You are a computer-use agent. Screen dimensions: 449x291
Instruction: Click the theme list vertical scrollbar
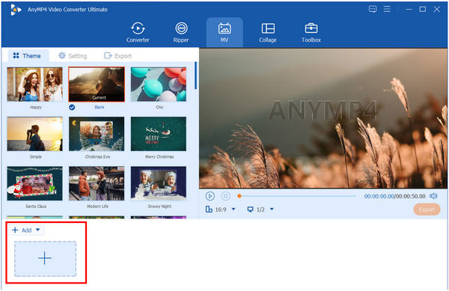195,76
